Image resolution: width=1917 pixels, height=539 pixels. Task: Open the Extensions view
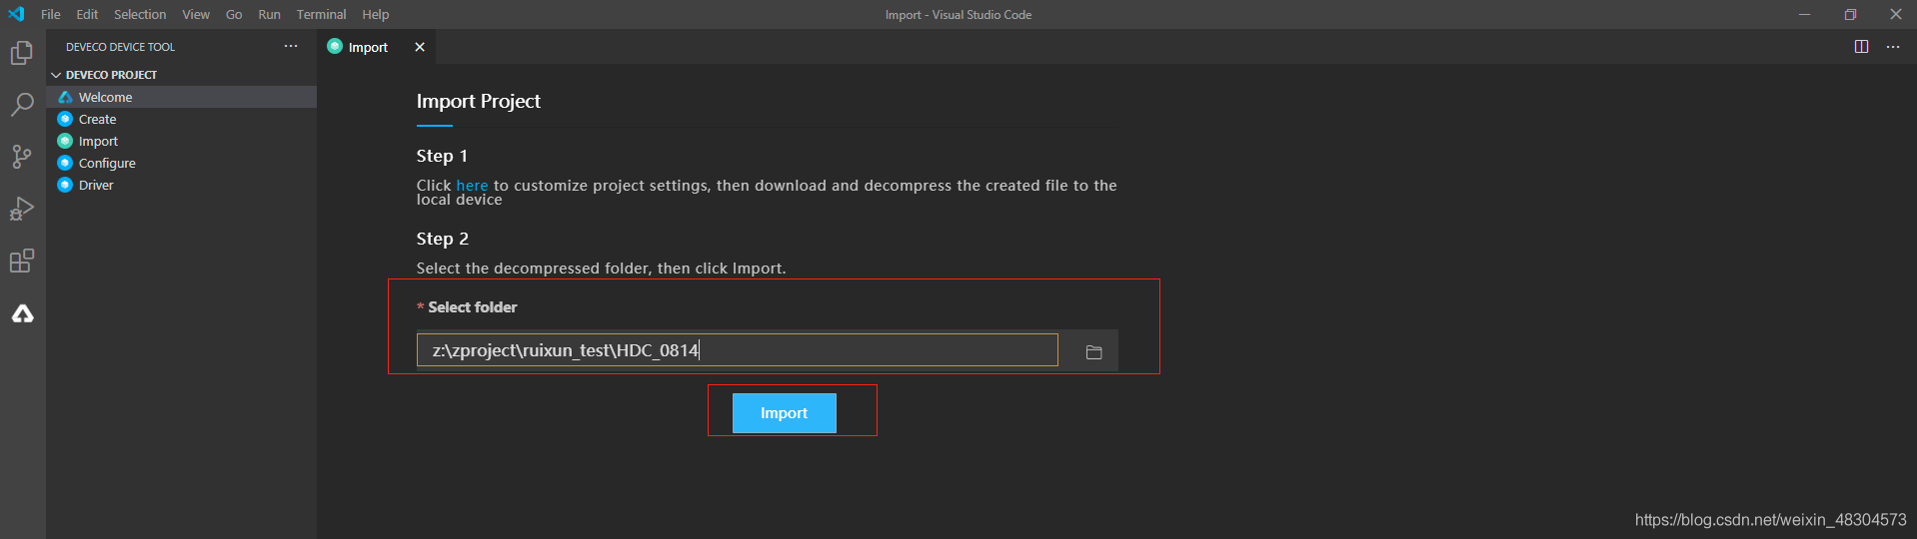click(x=22, y=262)
